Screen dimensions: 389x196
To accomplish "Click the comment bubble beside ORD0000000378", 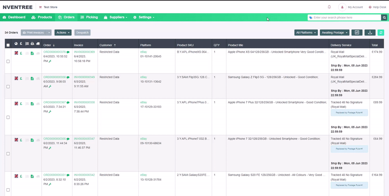I will (x=68, y=52).
